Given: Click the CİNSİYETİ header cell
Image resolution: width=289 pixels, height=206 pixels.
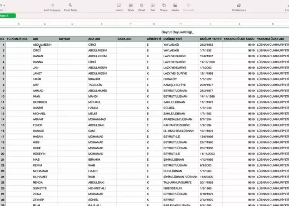Looking at the screenshot, I should click(x=154, y=39).
